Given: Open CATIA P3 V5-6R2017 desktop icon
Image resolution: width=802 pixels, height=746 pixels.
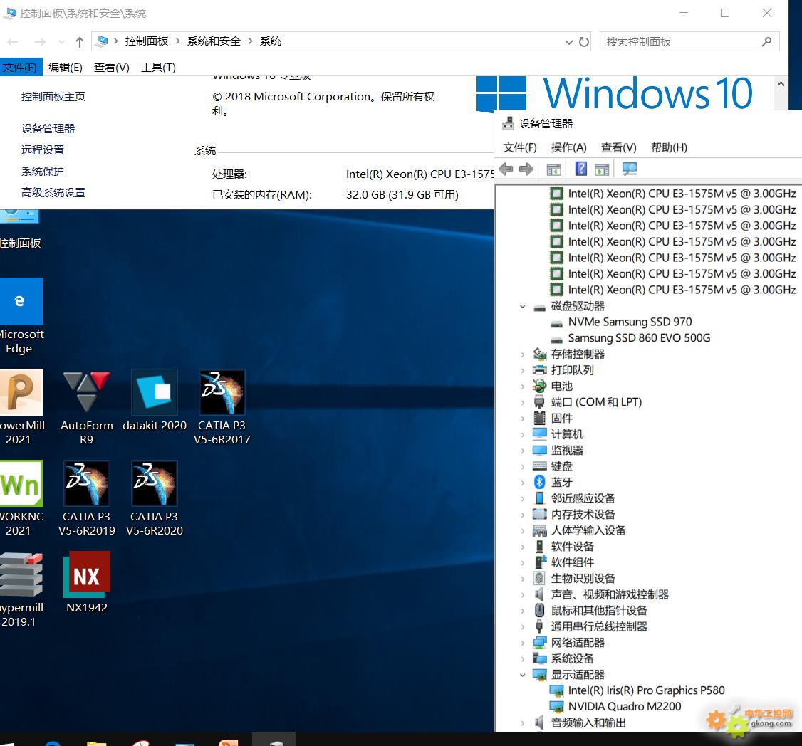Looking at the screenshot, I should (222, 407).
